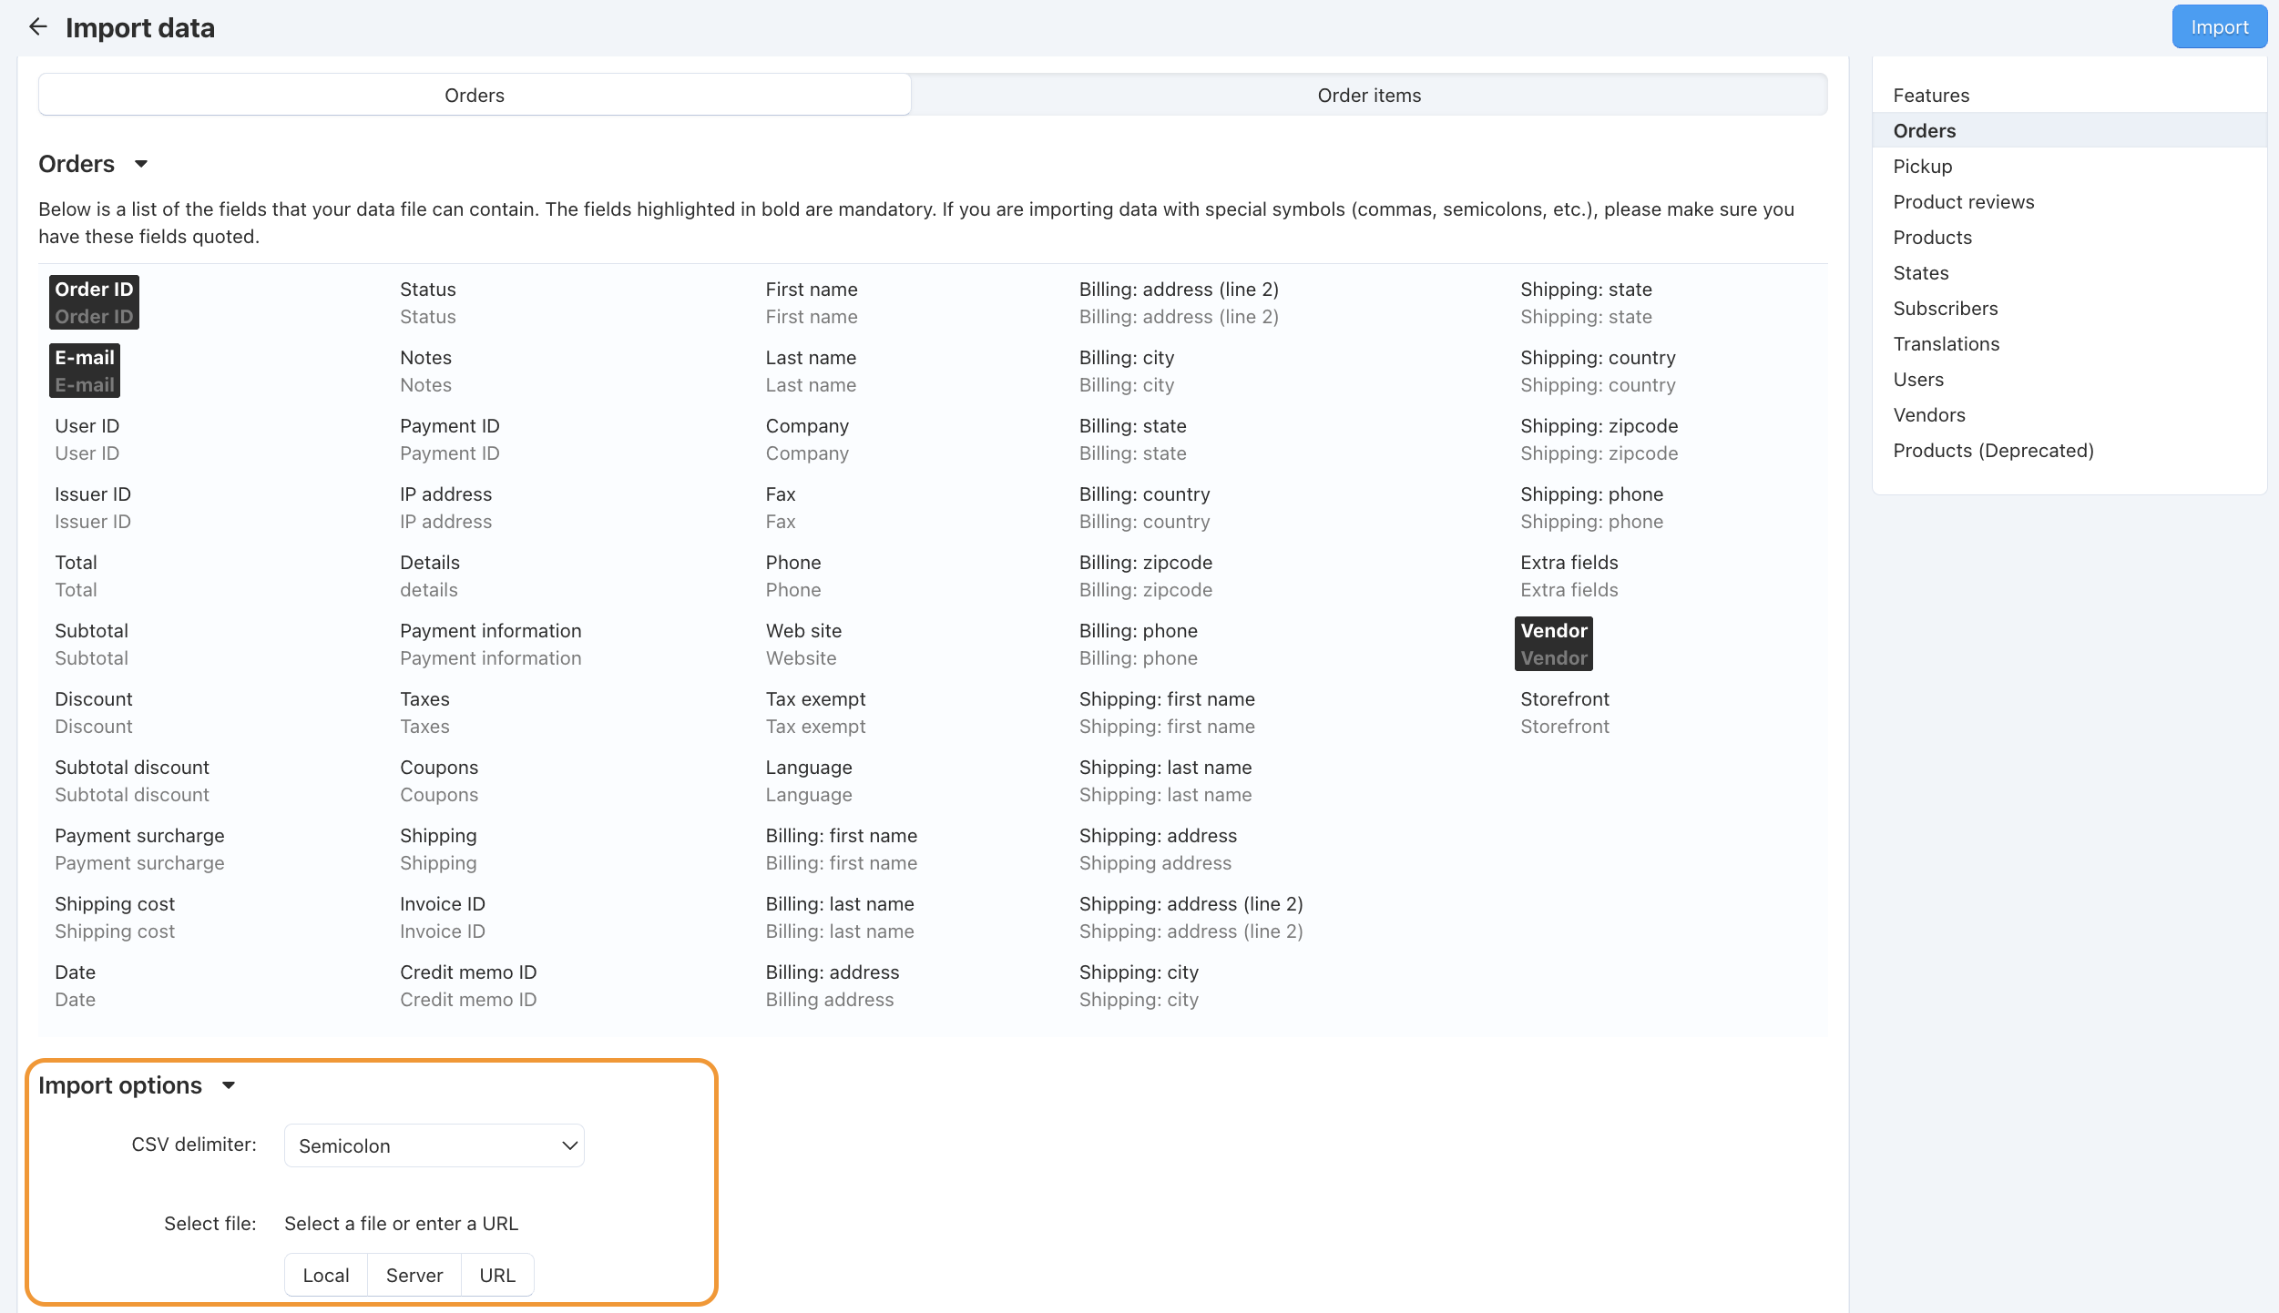Click the Subtotal discount field
Image resolution: width=2279 pixels, height=1313 pixels.
tap(132, 780)
